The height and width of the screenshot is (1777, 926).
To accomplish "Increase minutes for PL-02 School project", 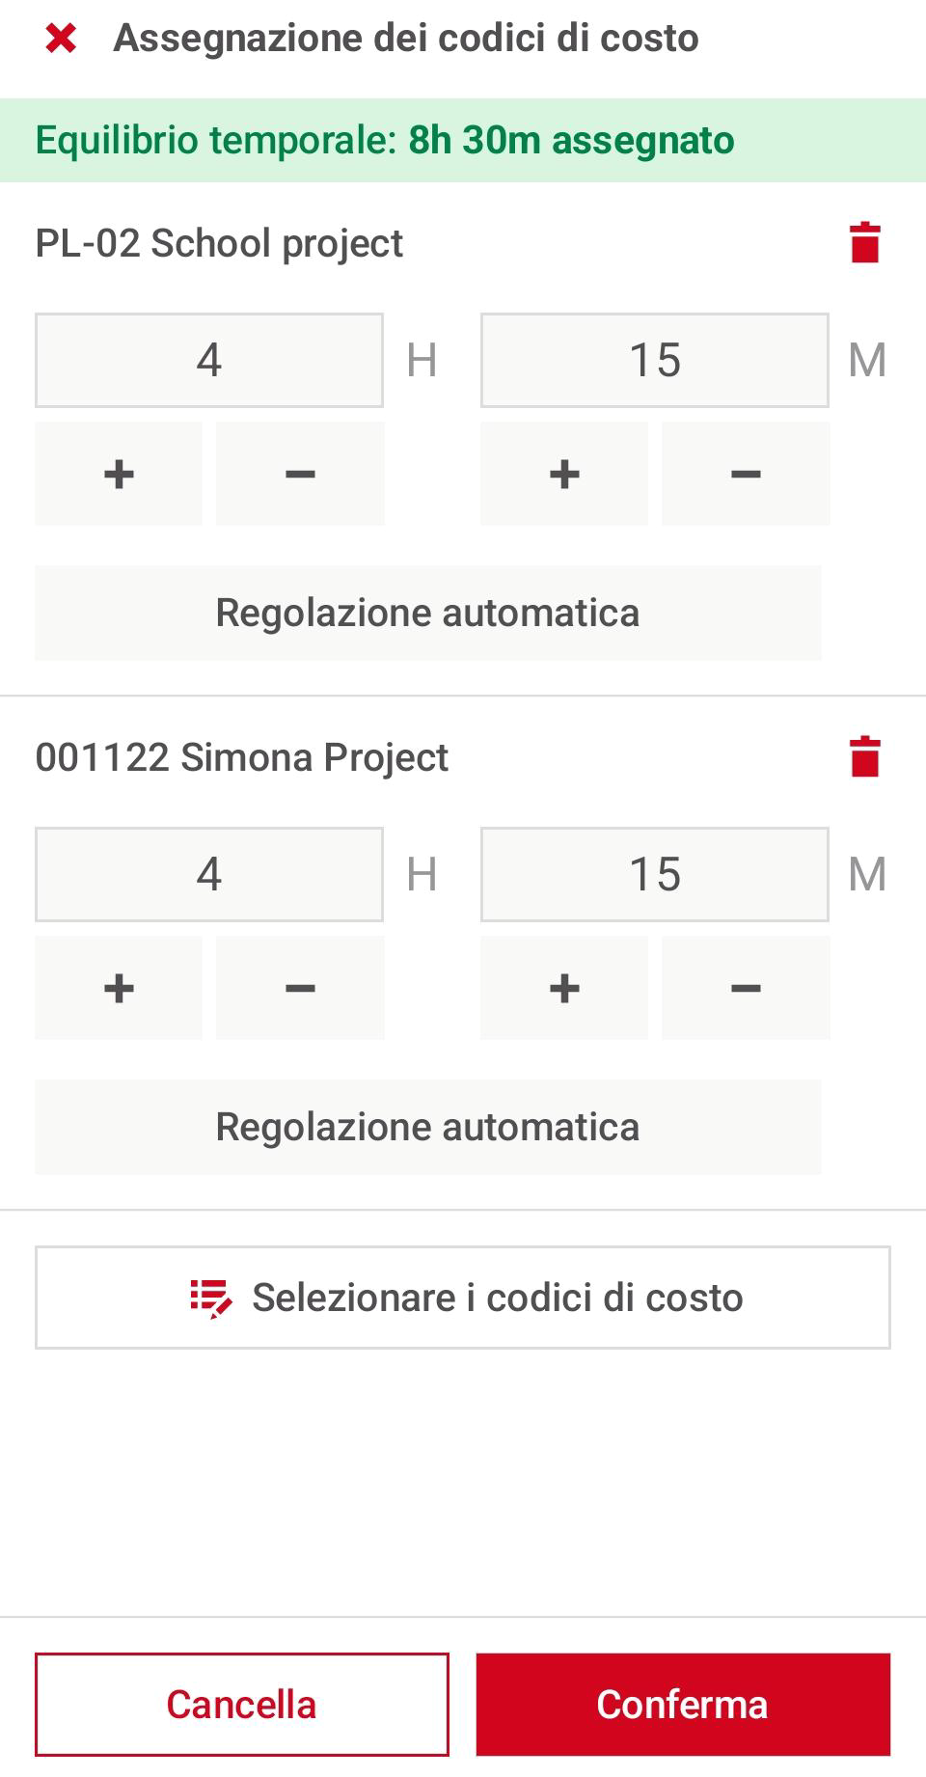I will pos(564,474).
